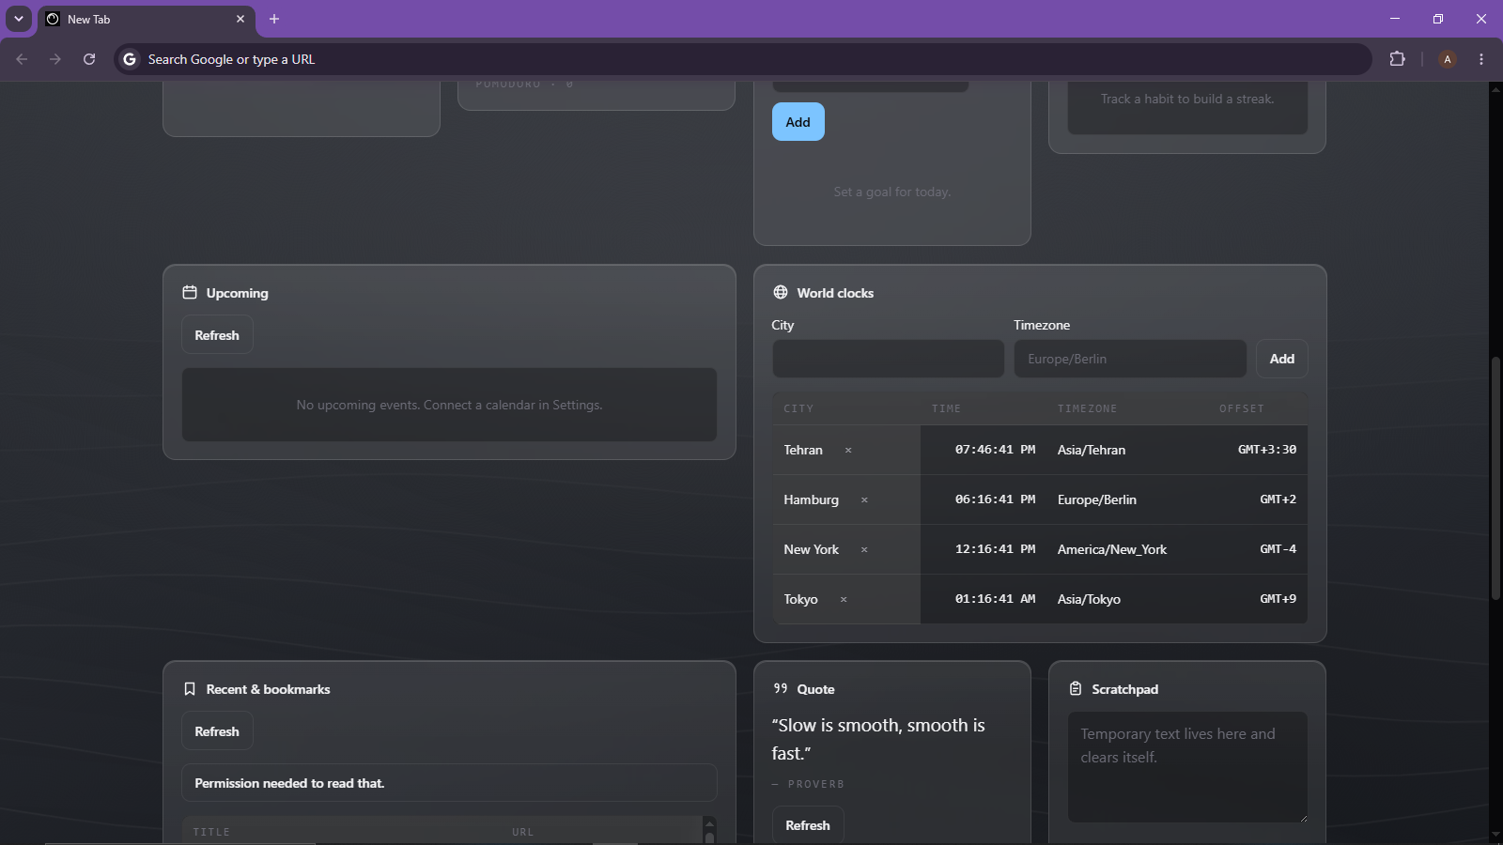
Task: Refresh the quote
Action: [808, 825]
